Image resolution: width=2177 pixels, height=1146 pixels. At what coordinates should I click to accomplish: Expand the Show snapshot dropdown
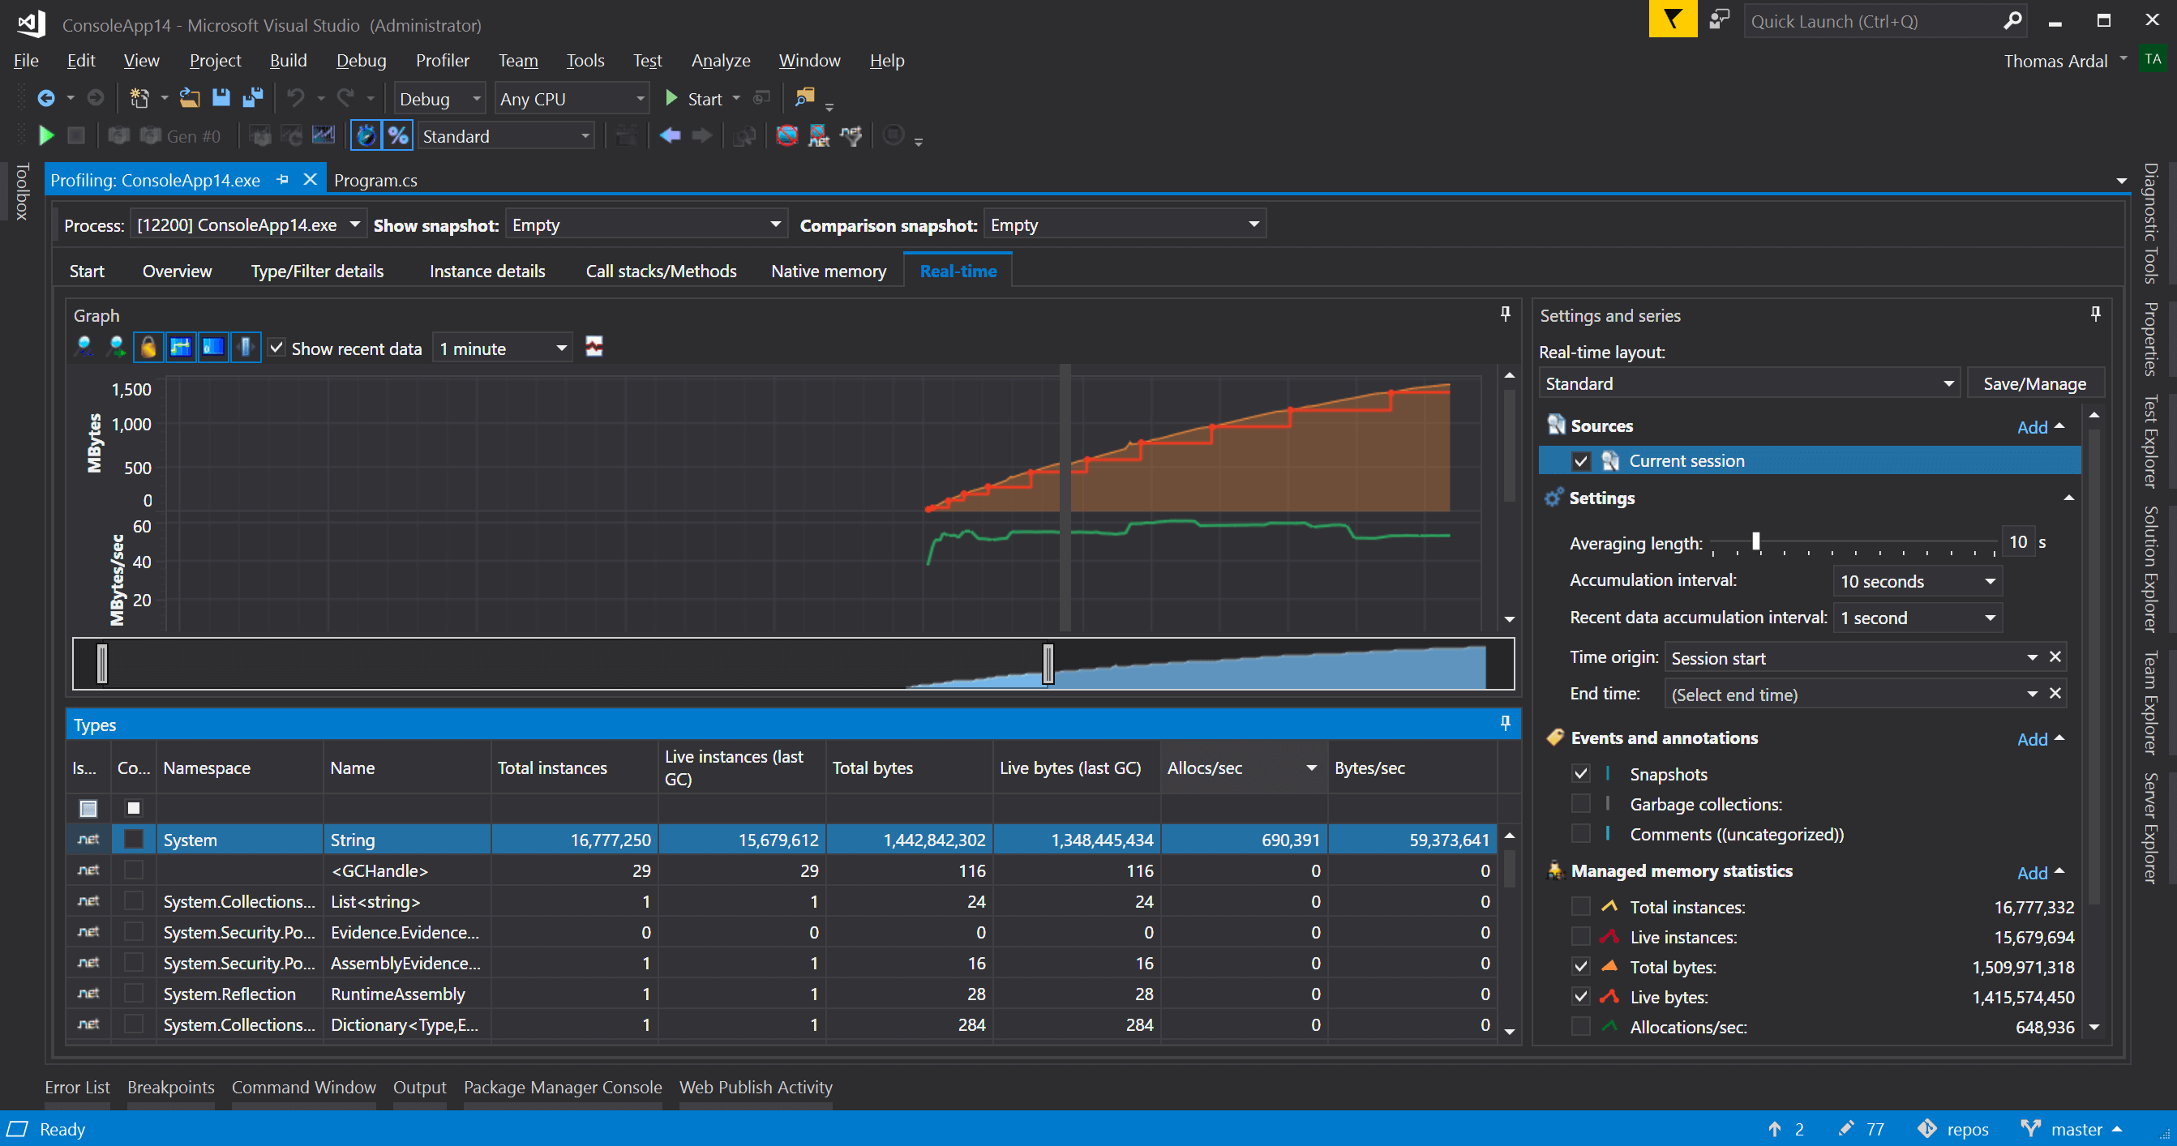pos(645,224)
